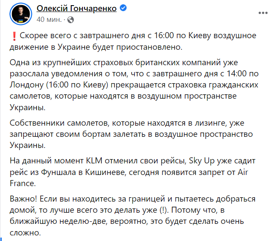This screenshot has width=279, height=241.
Task: Click the red exclamation mark emoji
Action: click(x=14, y=36)
